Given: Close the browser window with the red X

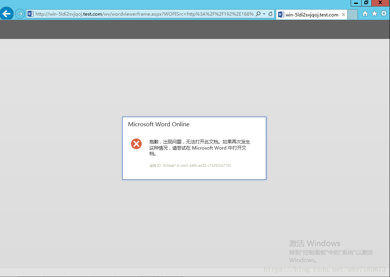Looking at the screenshot, I should point(380,3).
